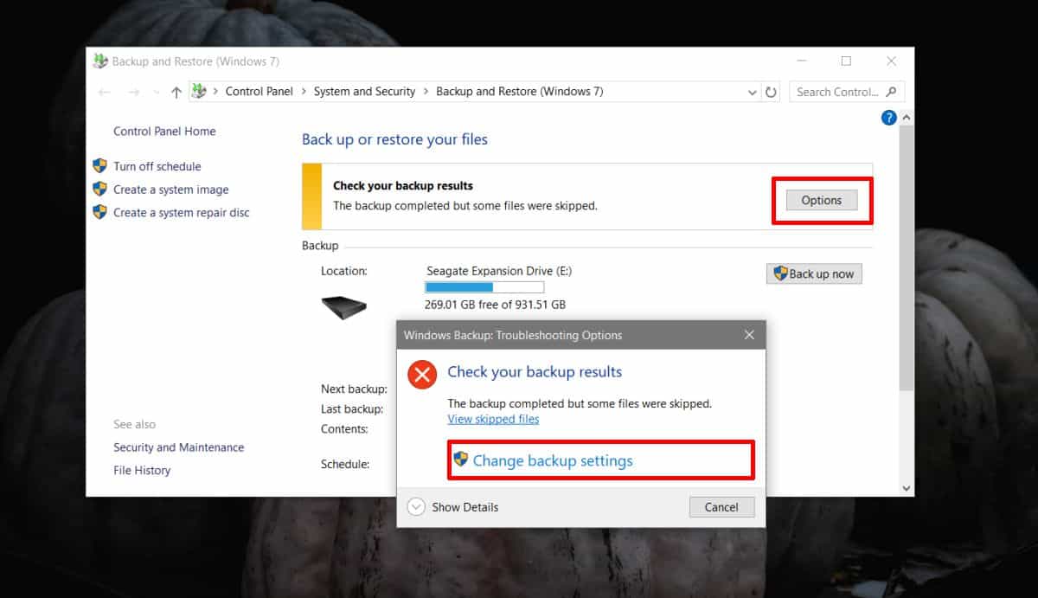
Task: Click the Backup and Restore icon in the breadcrumb bar
Action: coord(199,91)
